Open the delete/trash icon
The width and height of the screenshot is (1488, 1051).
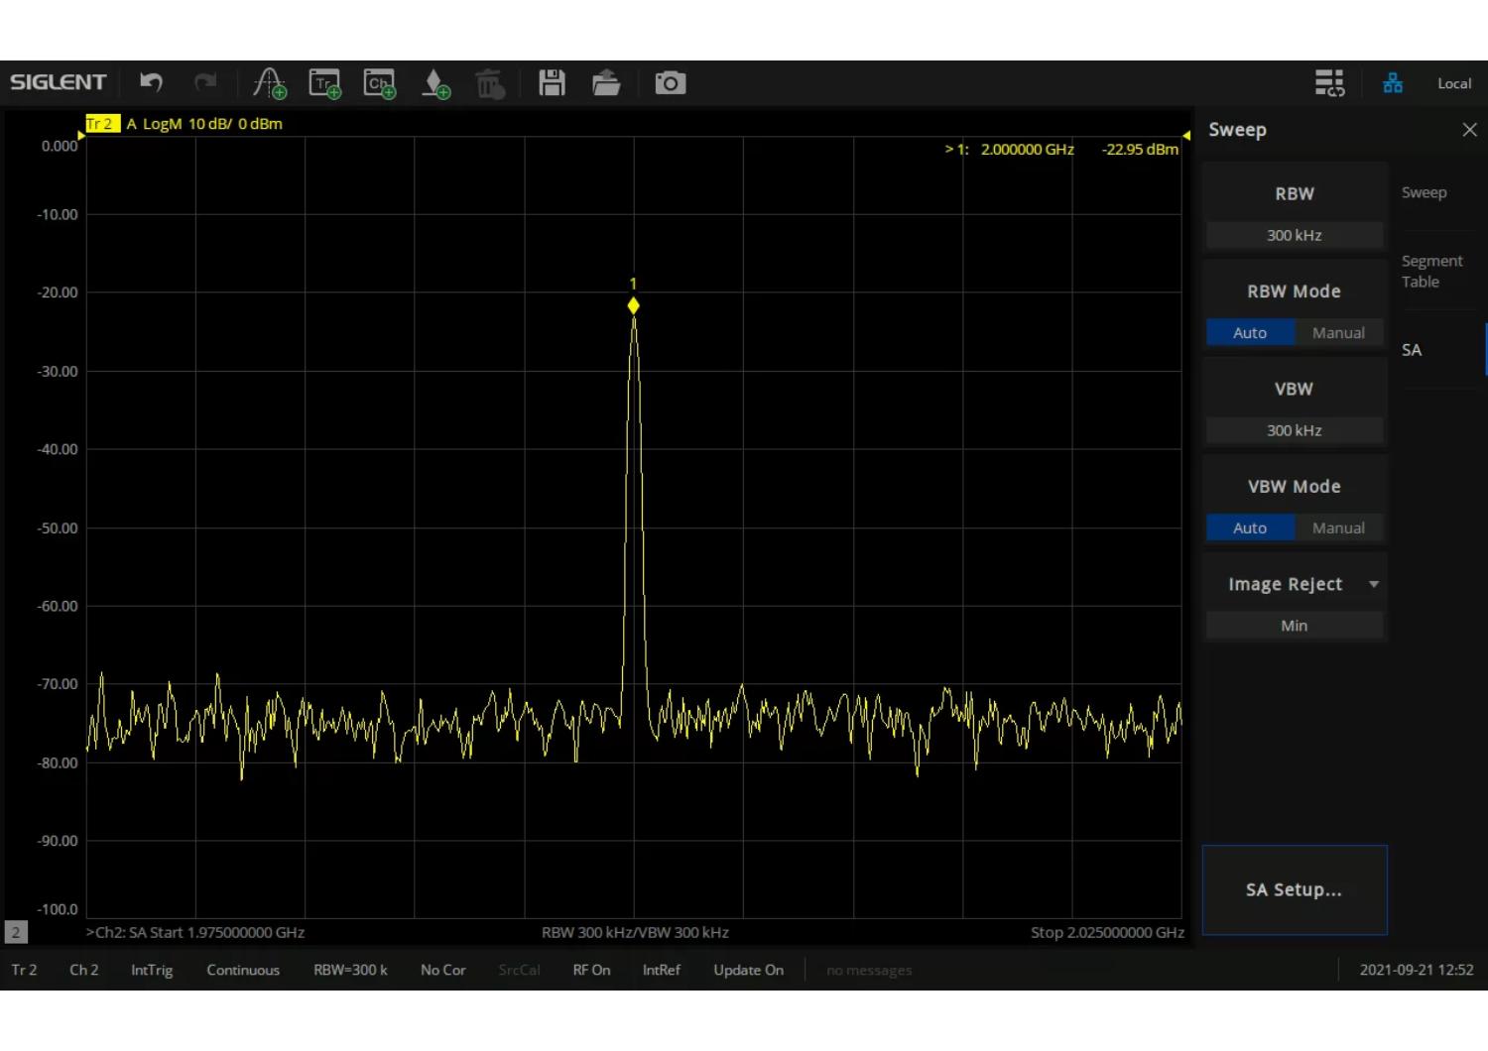point(490,83)
